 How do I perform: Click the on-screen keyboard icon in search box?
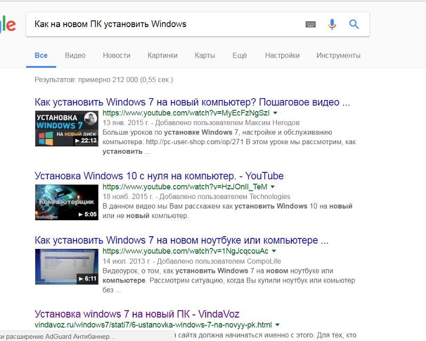tap(310, 24)
